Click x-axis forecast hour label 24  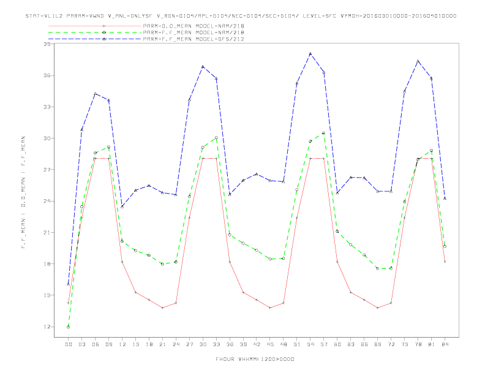point(176,344)
